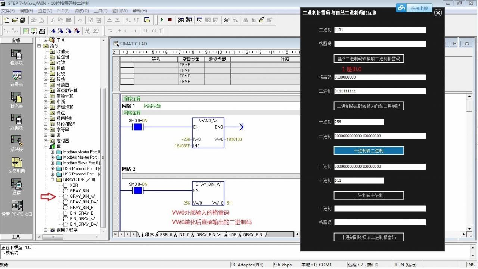478x269 pixels.
Task: Click the glasses single-read status icon
Action: [226, 20]
